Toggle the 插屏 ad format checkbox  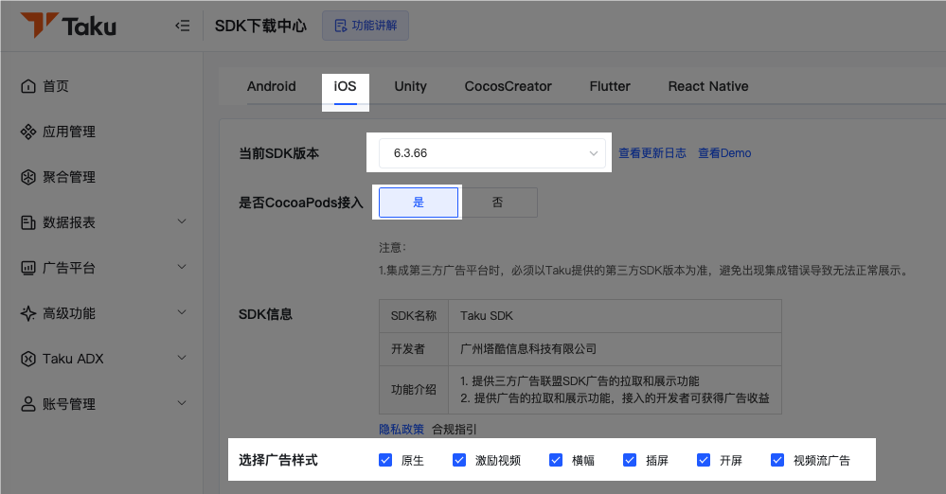click(x=630, y=460)
